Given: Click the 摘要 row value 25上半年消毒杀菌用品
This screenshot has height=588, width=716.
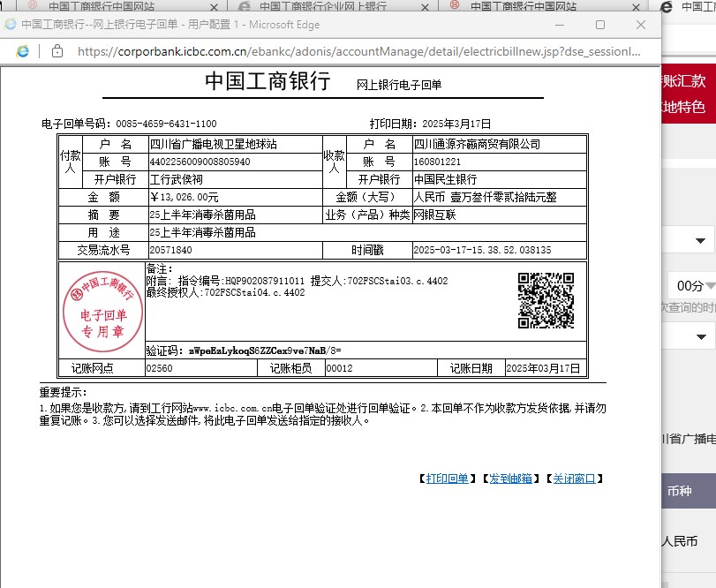Looking at the screenshot, I should tap(203, 215).
